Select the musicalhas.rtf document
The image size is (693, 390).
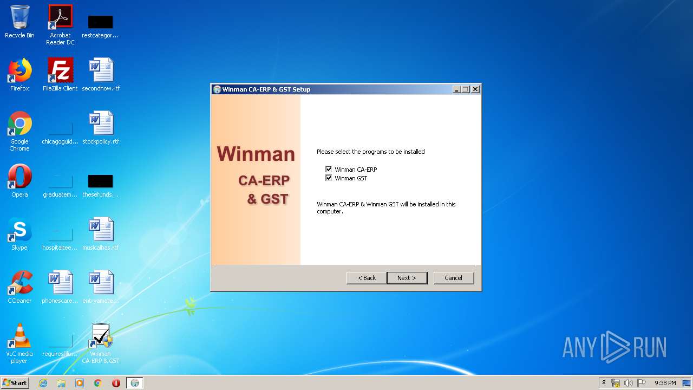pos(101,234)
